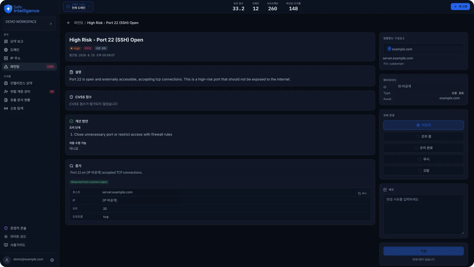This screenshot has width=474, height=267.
Task: Click the 파인딩 breadcrumb link
Action: [79, 23]
